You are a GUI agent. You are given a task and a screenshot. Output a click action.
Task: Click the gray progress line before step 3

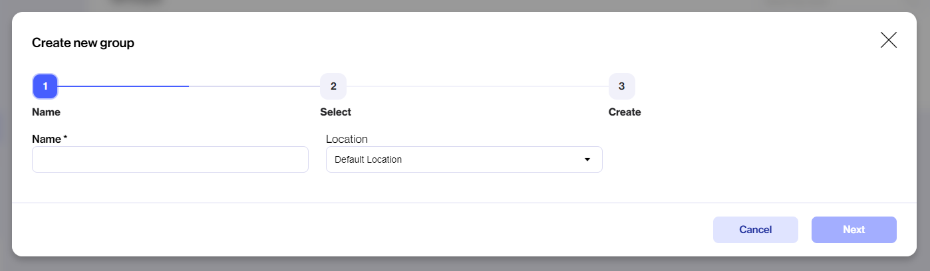pyautogui.click(x=478, y=86)
